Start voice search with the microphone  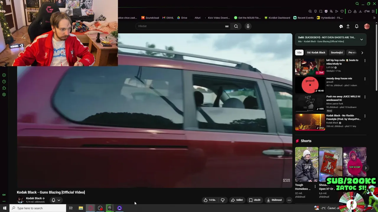248,26
